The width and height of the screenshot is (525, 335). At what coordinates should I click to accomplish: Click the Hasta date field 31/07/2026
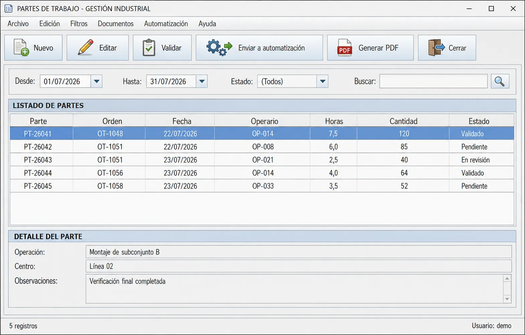coord(171,81)
